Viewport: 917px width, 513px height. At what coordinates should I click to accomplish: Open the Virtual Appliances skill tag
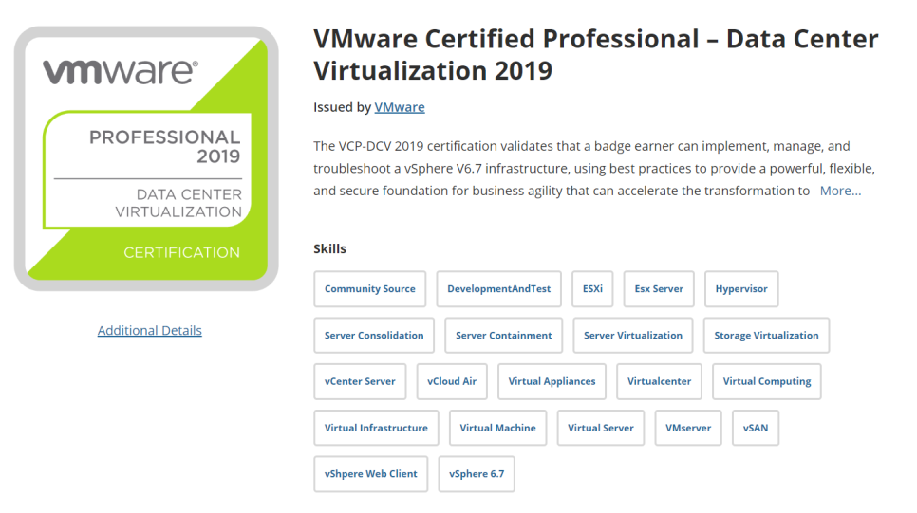[552, 381]
